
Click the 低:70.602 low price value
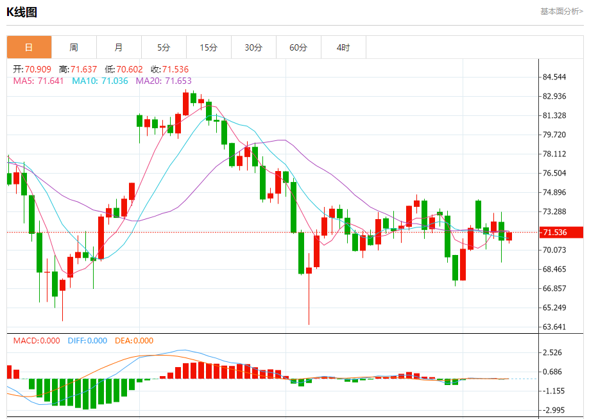[x=124, y=69]
